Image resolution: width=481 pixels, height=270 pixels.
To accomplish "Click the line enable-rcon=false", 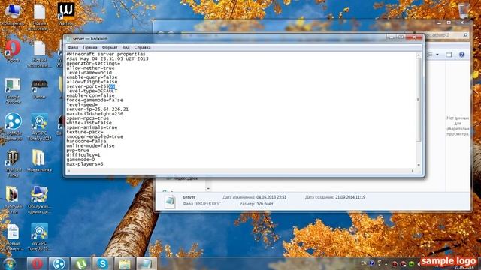I will [x=90, y=95].
